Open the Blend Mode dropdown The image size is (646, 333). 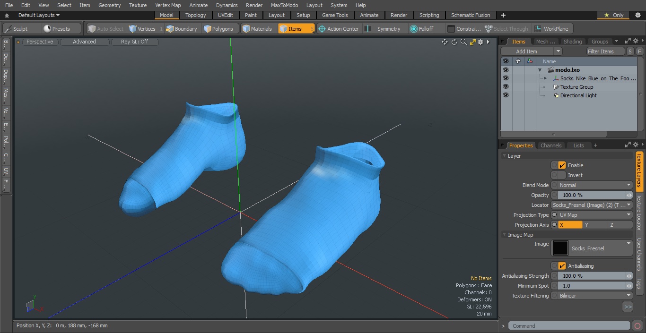(595, 185)
